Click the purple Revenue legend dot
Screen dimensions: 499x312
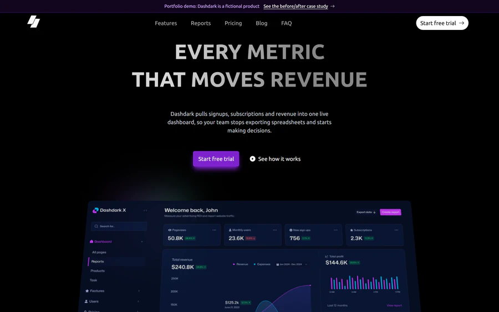tap(234, 264)
